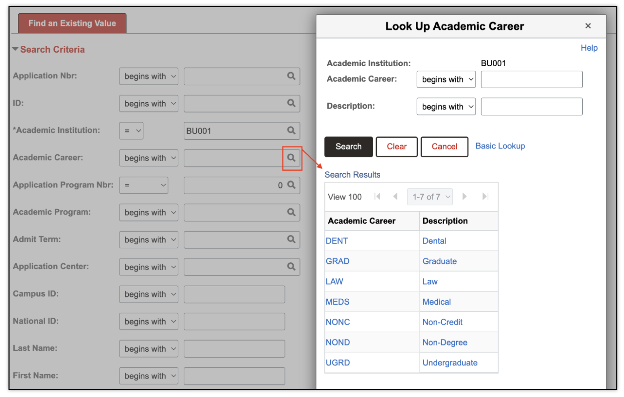The height and width of the screenshot is (397, 624).
Task: Click the Application Nbr lookup magnifier icon
Action: pos(291,76)
